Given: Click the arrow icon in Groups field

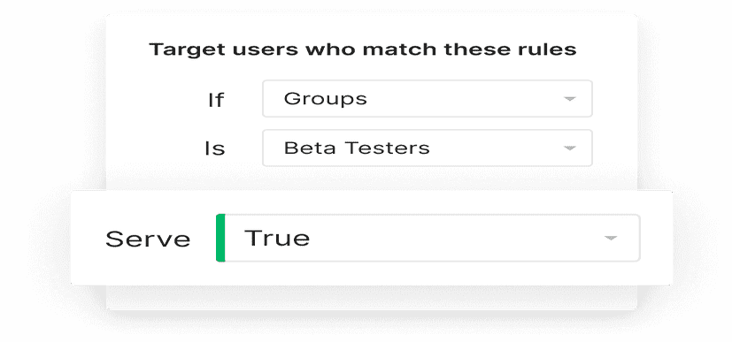Looking at the screenshot, I should 569,99.
